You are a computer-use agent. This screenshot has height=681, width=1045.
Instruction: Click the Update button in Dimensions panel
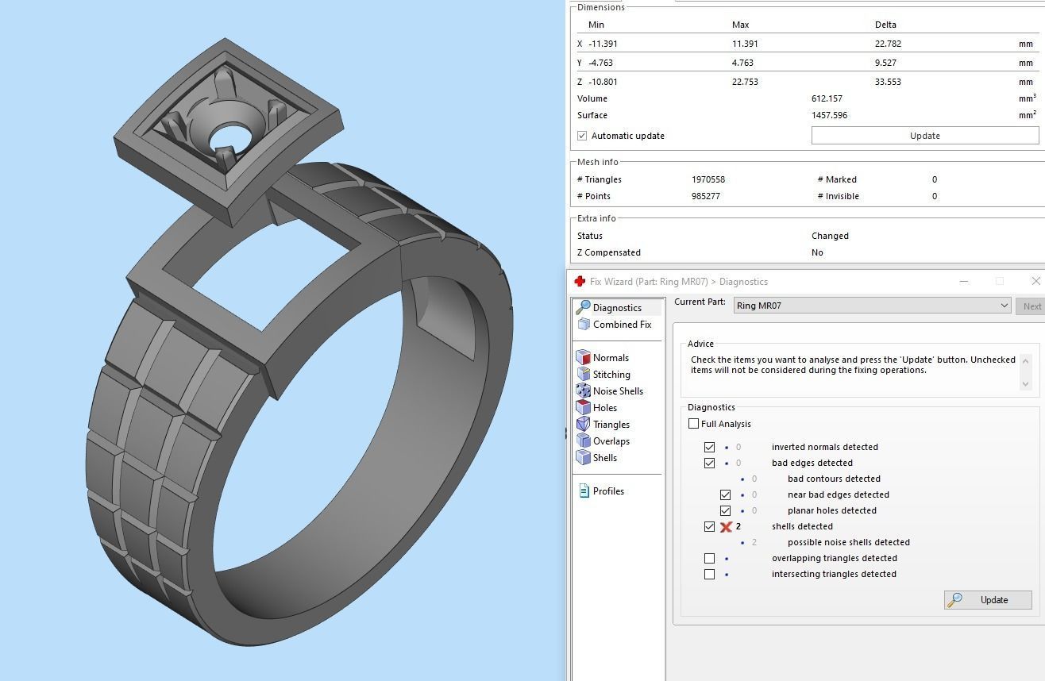point(925,136)
